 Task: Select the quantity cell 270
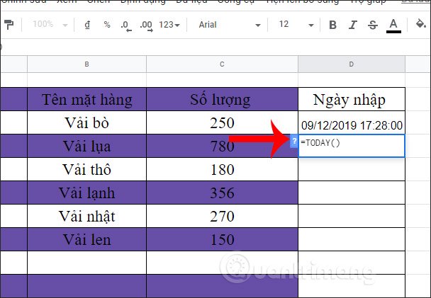pyautogui.click(x=222, y=216)
